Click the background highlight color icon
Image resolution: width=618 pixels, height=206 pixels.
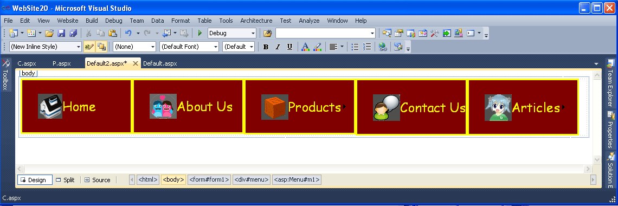tap(317, 47)
